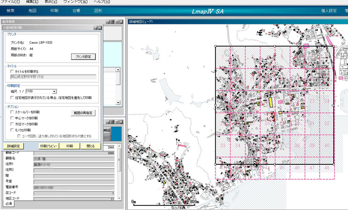348x210 pixels.
Task: Enable the タイトルを印刷する checkbox
Action: coord(12,72)
